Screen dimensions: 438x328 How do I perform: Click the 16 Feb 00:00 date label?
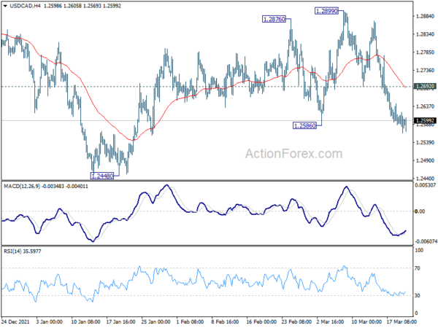(x=261, y=321)
